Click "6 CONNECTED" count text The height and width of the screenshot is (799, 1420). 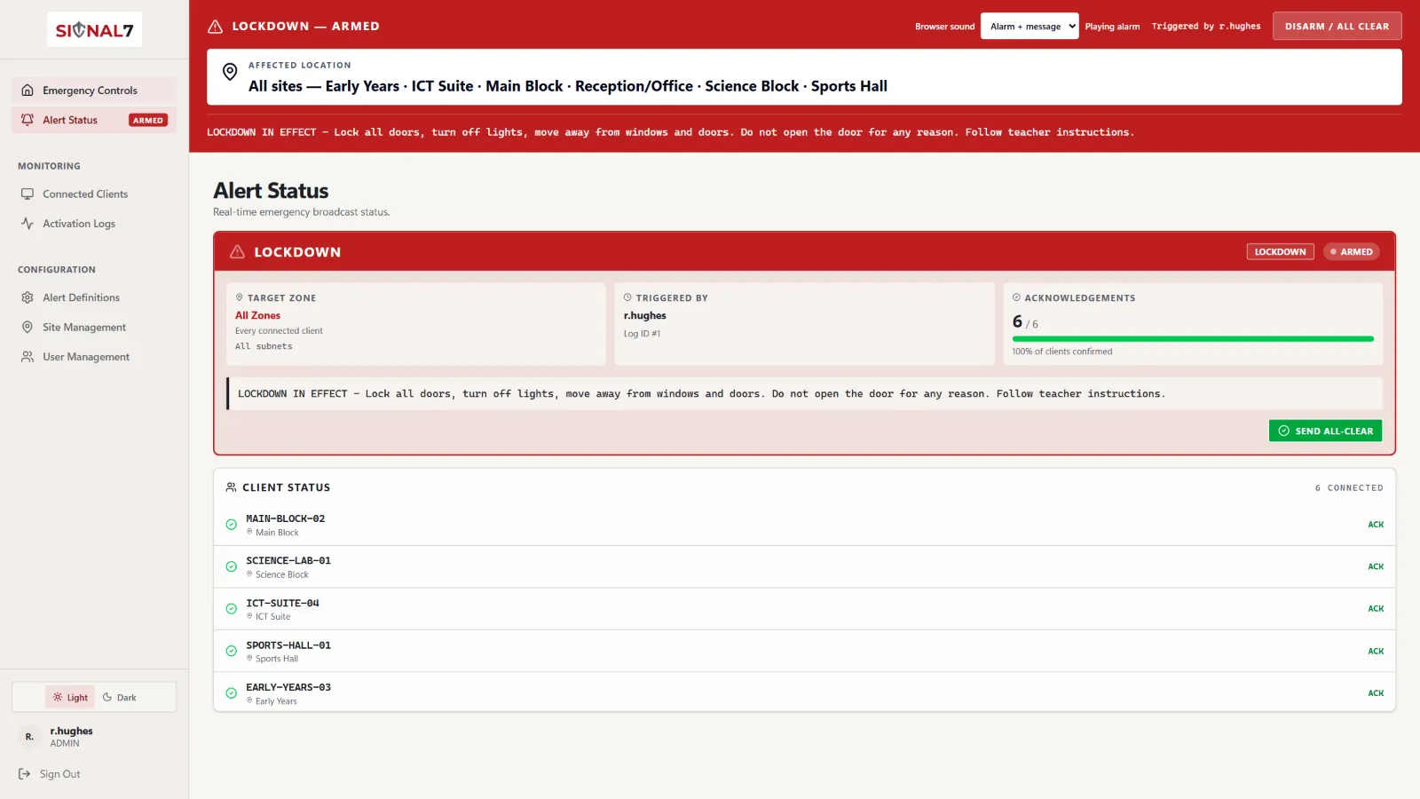tap(1349, 487)
